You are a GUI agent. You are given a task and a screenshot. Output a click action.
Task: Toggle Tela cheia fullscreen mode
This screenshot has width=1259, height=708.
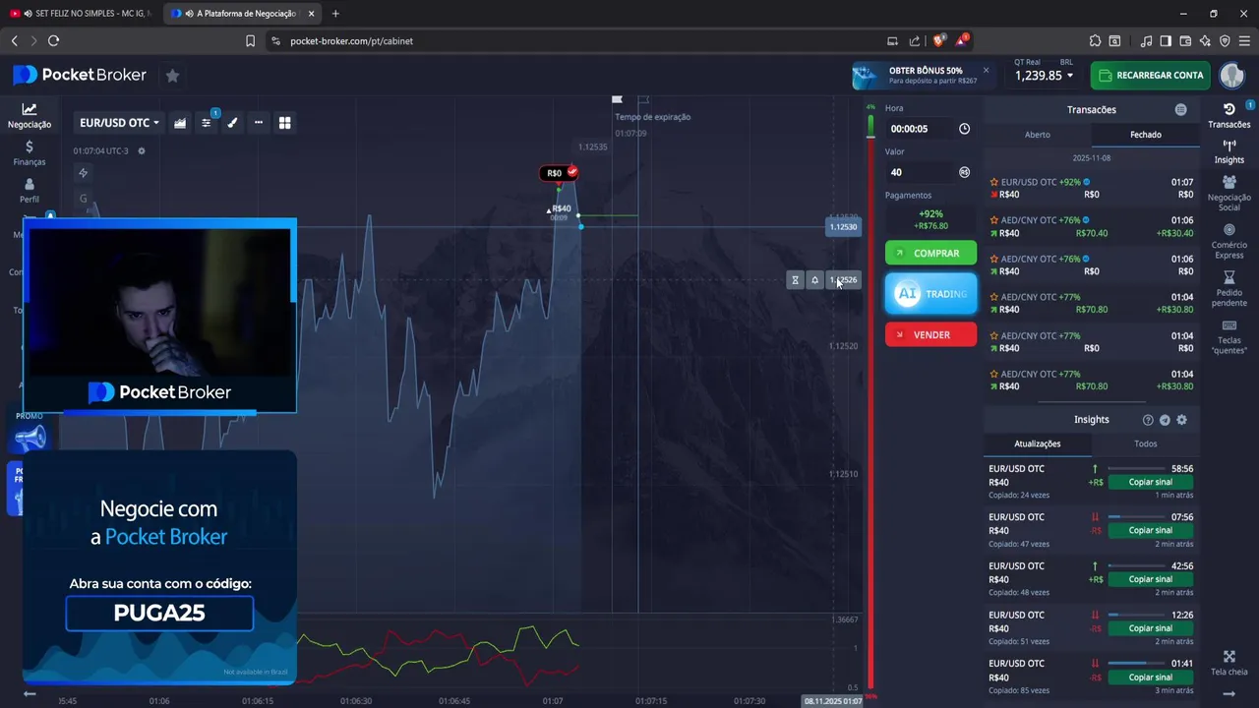tap(1229, 663)
